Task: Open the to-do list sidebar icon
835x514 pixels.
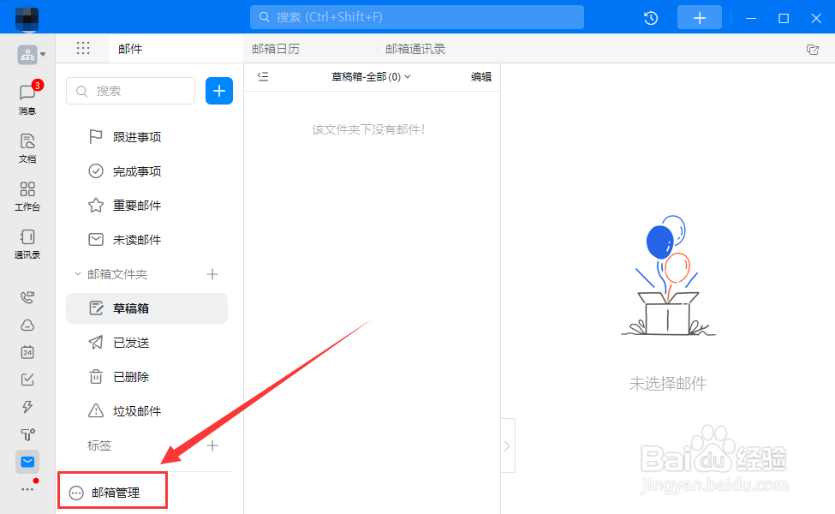Action: point(27,380)
